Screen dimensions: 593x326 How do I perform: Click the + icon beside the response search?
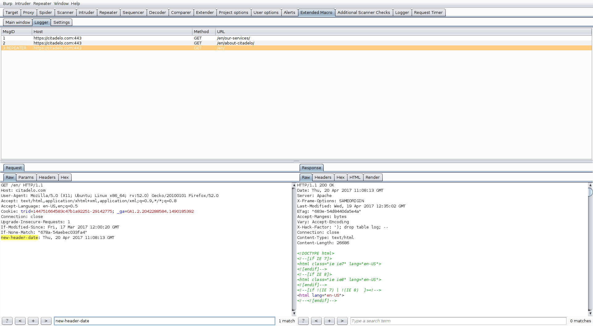329,321
